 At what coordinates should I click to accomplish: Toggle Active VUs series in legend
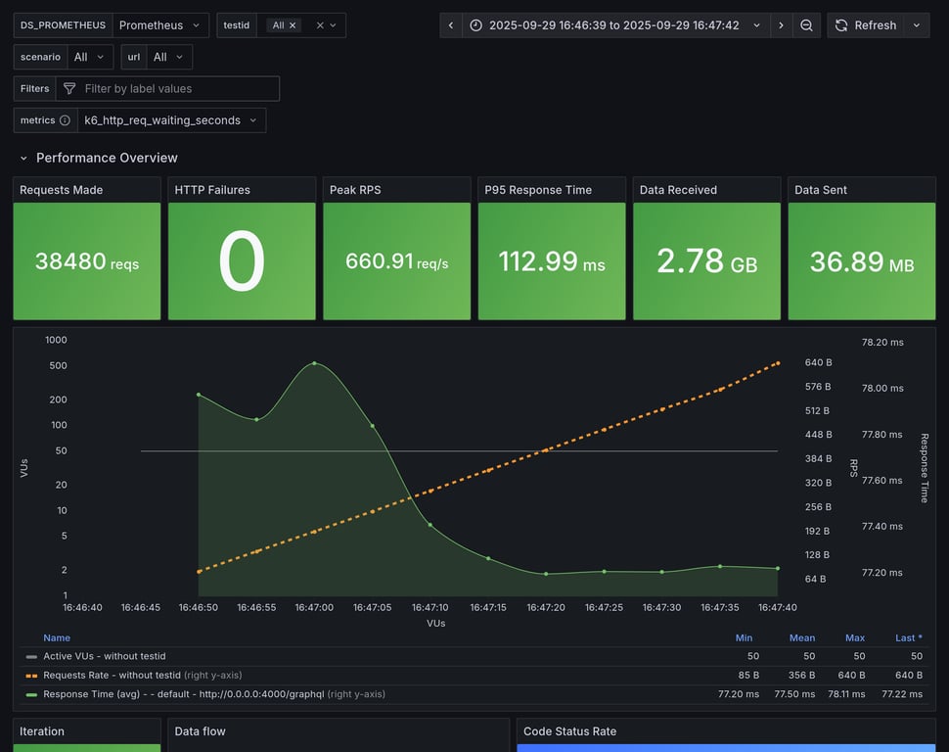pyautogui.click(x=104, y=656)
